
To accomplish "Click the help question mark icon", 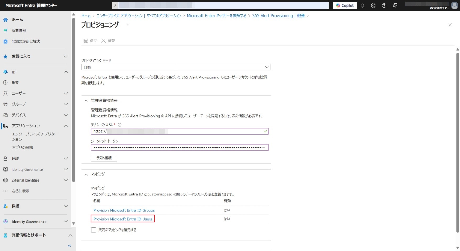I will coord(384,6).
